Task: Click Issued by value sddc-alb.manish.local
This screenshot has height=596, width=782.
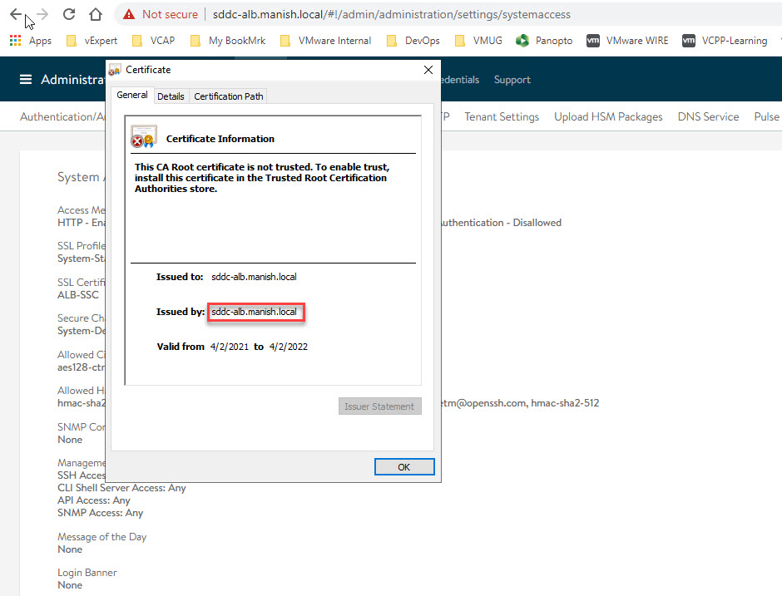Action: coord(254,312)
